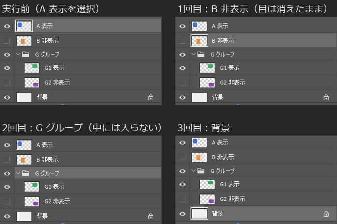The width and height of the screenshot is (337, 224).
Task: Click 背景 lock icon in 1回目 panel
Action: (326, 97)
